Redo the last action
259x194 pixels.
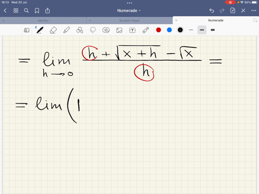pyautogui.click(x=222, y=11)
